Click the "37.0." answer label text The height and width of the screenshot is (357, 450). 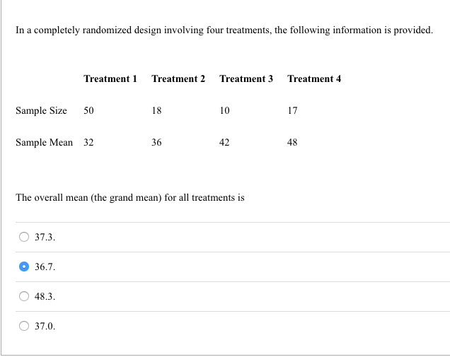coord(45,327)
